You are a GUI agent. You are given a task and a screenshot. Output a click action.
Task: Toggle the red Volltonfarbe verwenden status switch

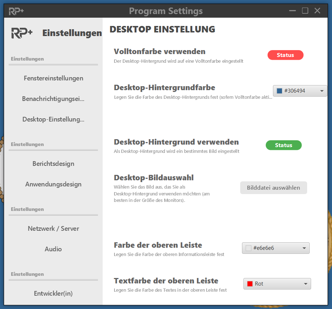[285, 55]
